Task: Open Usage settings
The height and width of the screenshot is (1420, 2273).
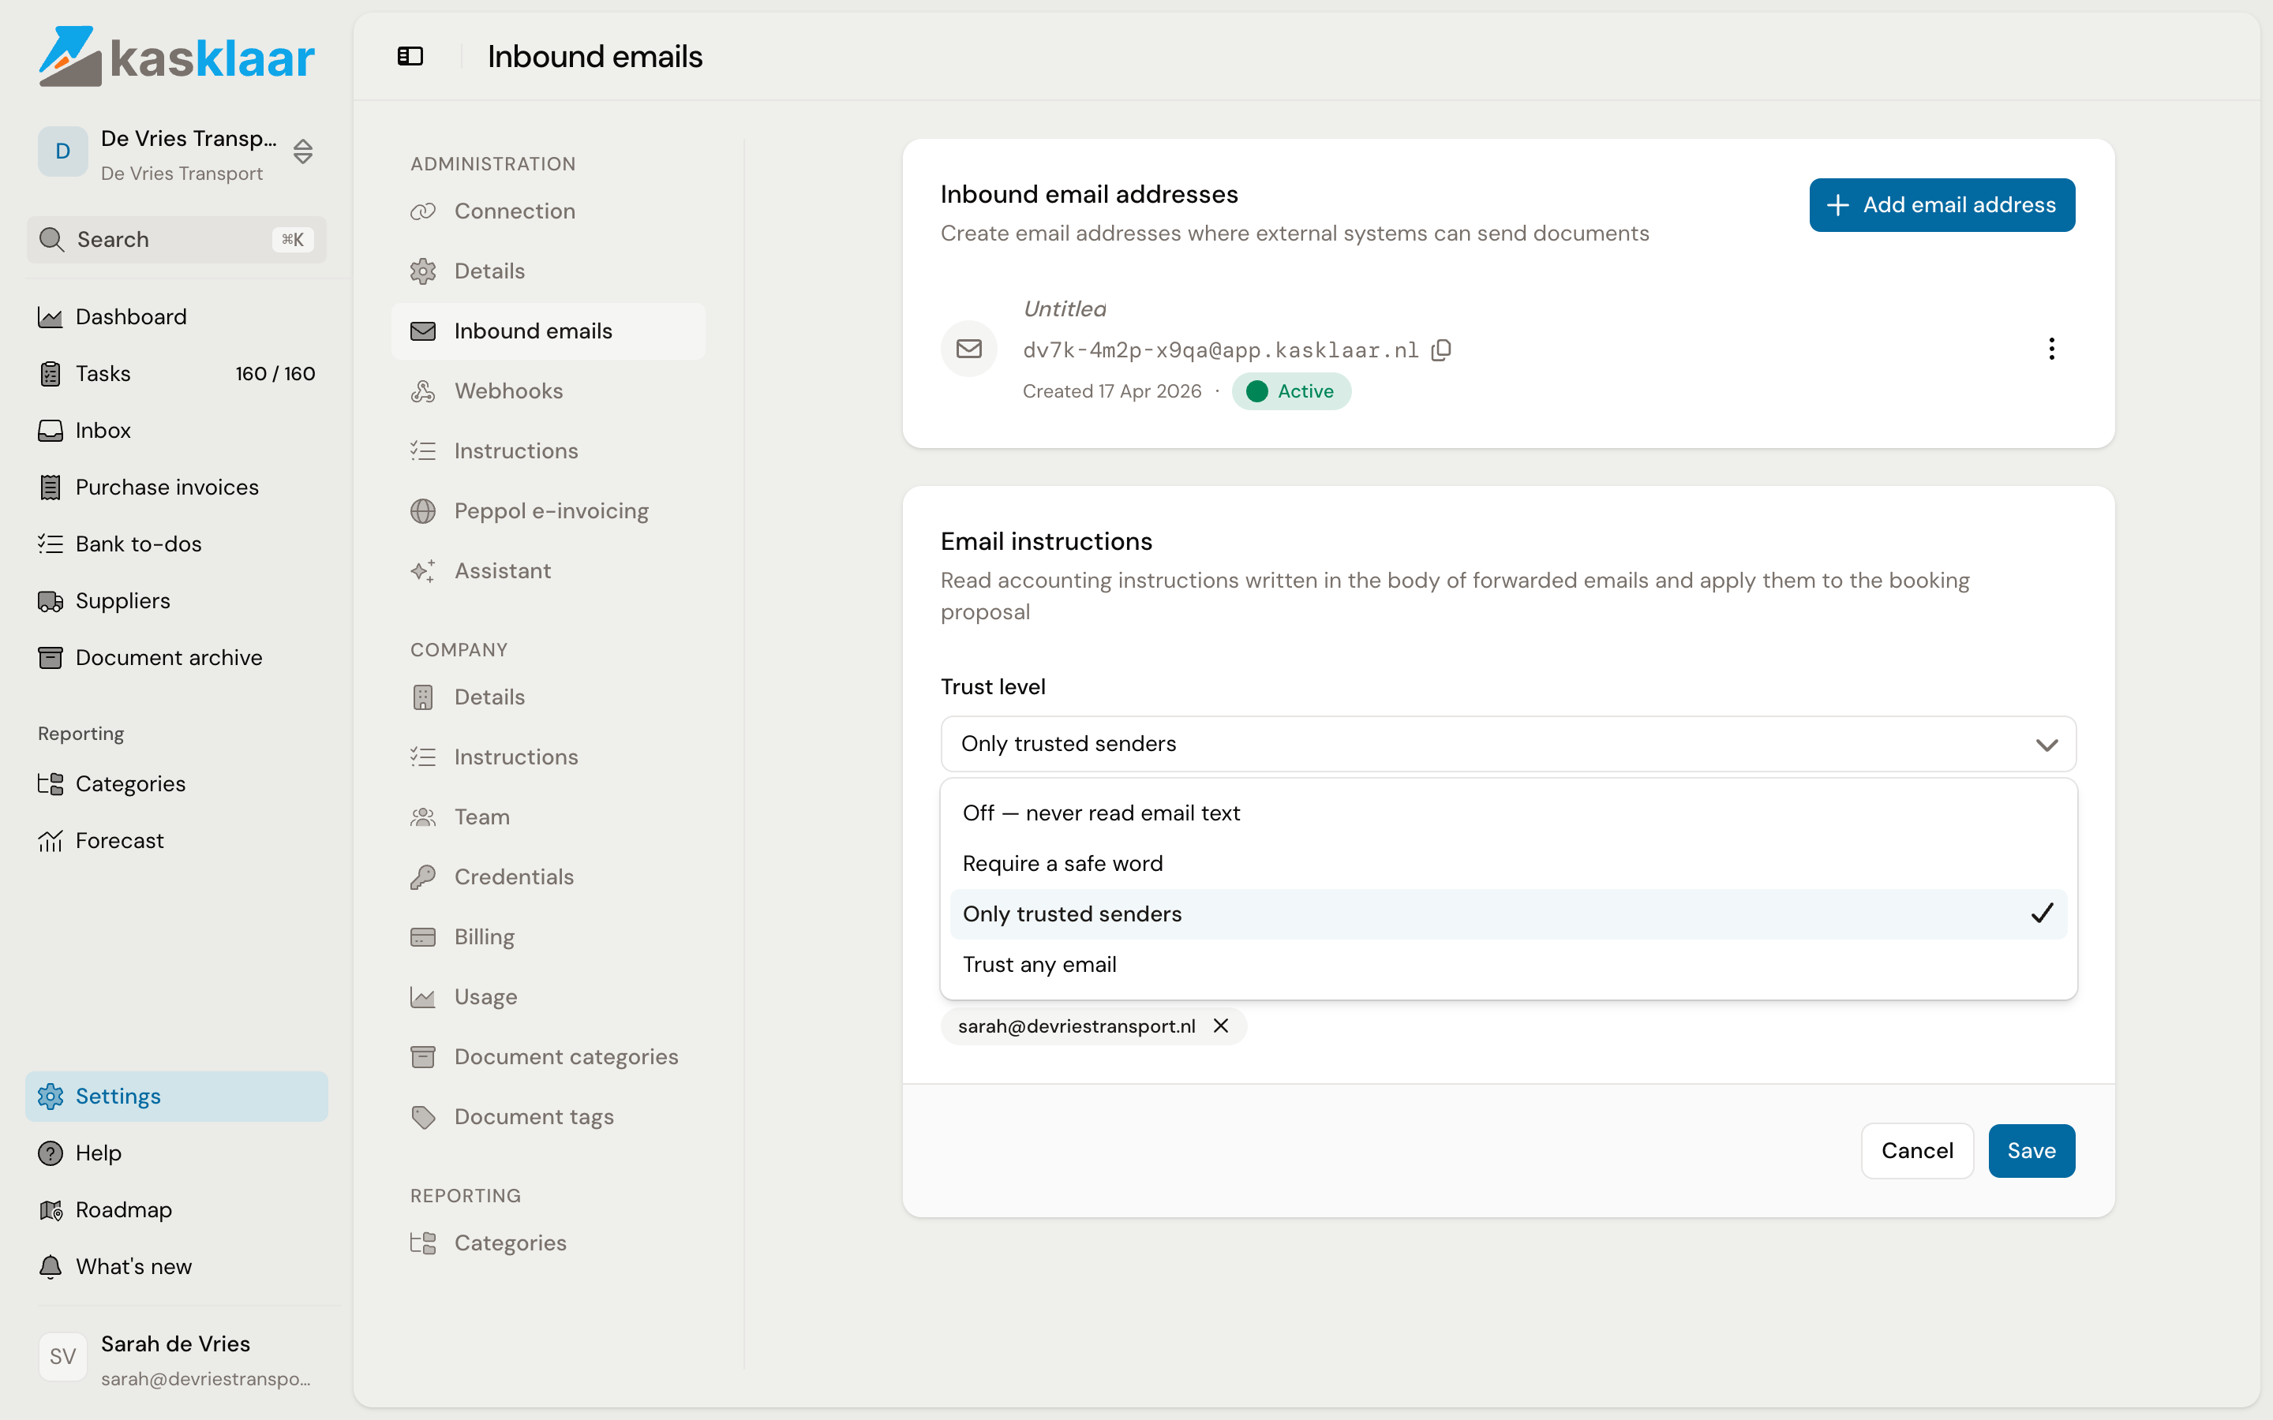Action: coord(549,996)
